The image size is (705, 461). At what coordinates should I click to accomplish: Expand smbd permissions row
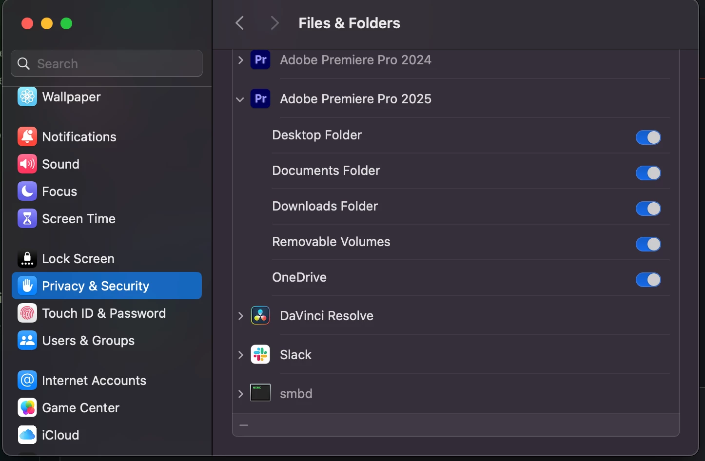point(240,394)
